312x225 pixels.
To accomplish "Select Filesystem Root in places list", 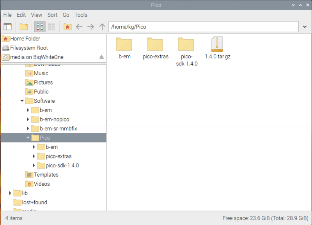I will coord(29,48).
